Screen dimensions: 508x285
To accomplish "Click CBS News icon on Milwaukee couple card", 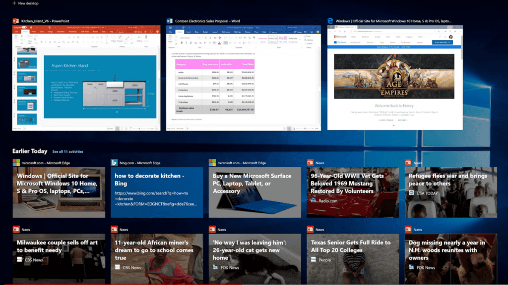I will pos(19,259).
